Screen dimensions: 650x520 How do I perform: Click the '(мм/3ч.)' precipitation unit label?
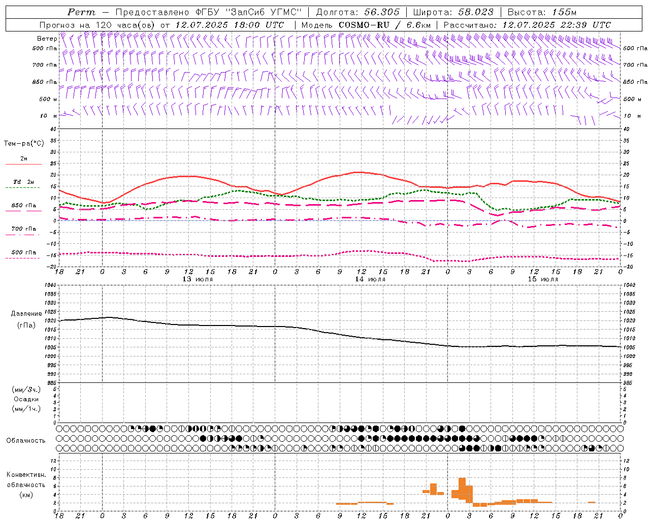point(26,389)
